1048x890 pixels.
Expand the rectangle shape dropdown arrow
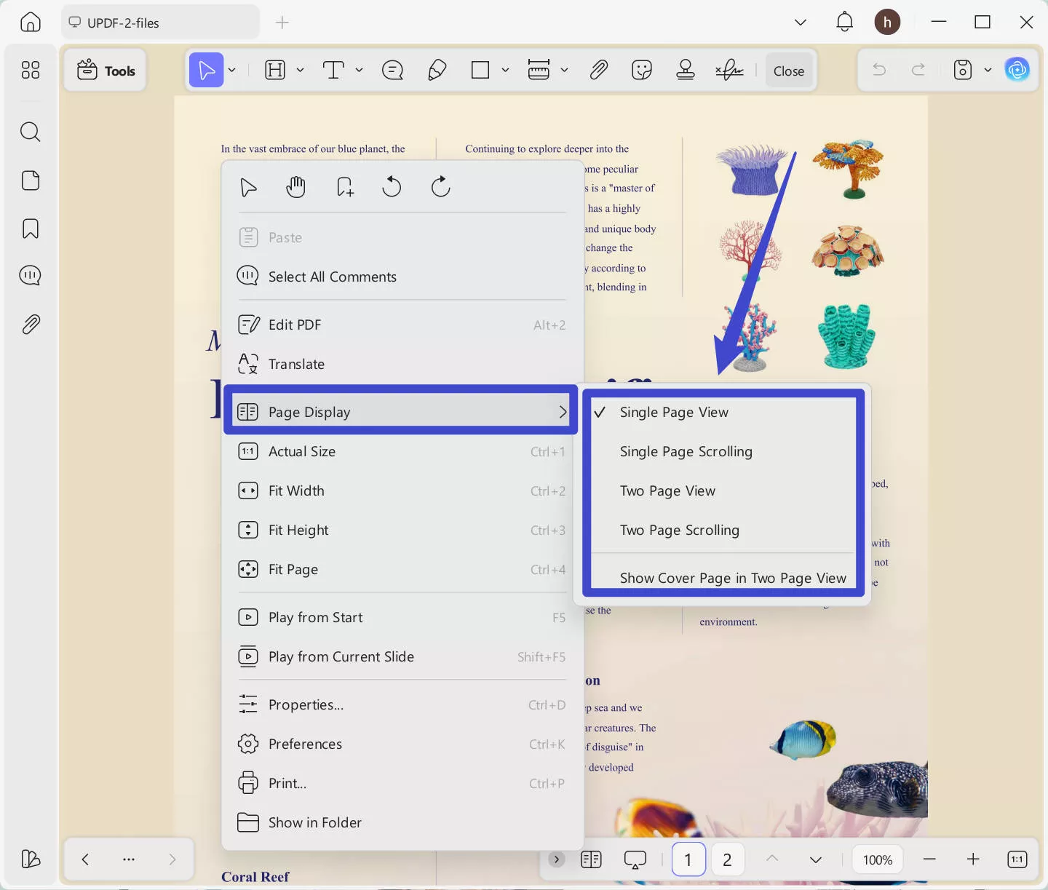pyautogui.click(x=505, y=71)
